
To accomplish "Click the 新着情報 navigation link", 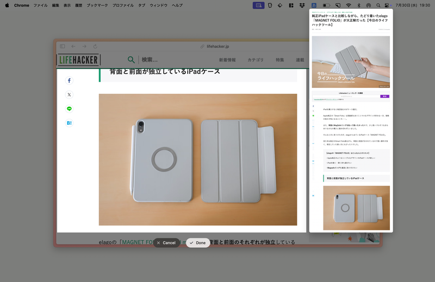I will 227,60.
